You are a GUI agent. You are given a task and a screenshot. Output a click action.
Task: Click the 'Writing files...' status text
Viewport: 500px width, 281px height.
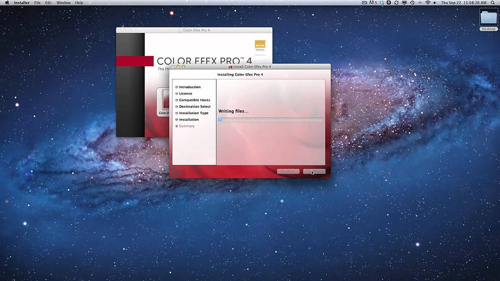[233, 111]
